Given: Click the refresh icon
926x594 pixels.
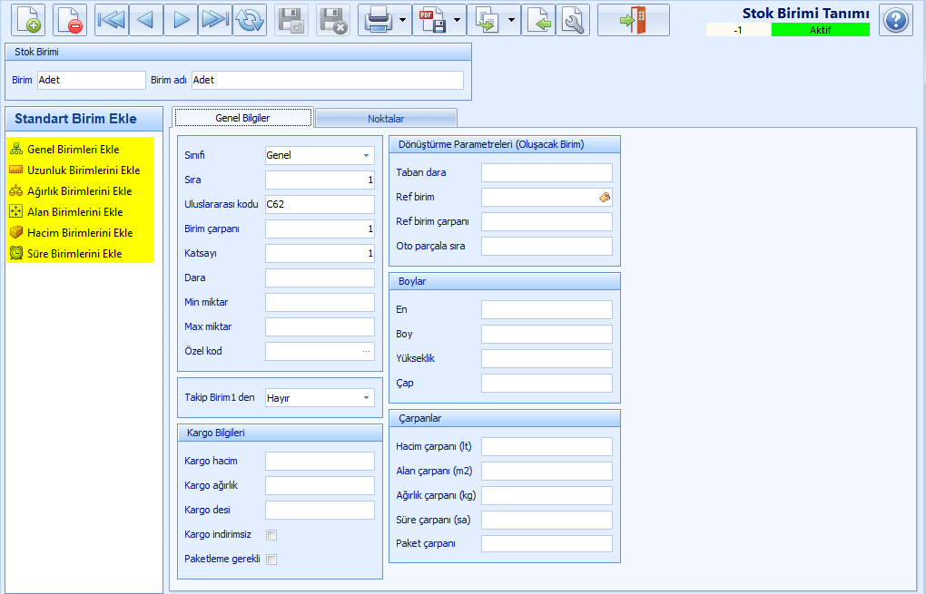Looking at the screenshot, I should [250, 20].
